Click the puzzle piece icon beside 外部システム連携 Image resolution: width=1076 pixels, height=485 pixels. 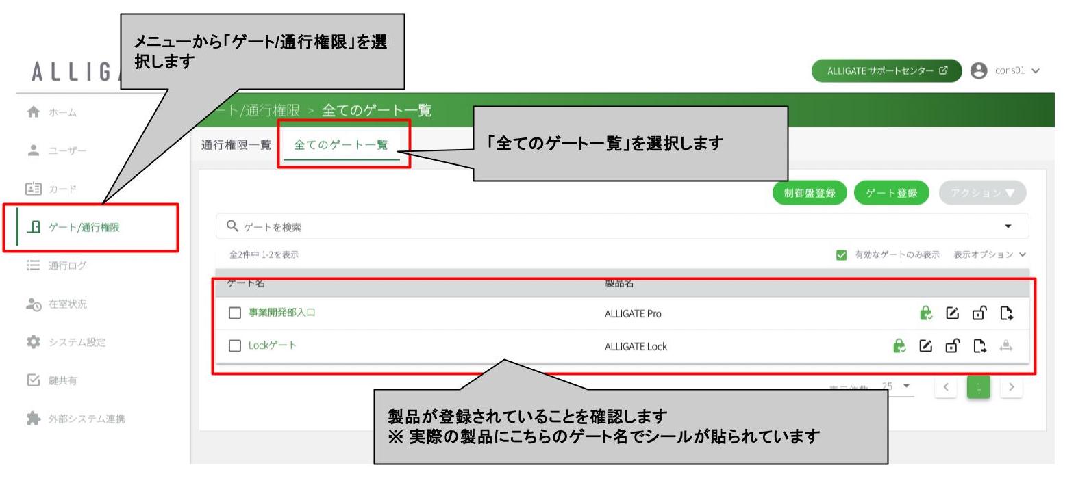[x=33, y=418]
